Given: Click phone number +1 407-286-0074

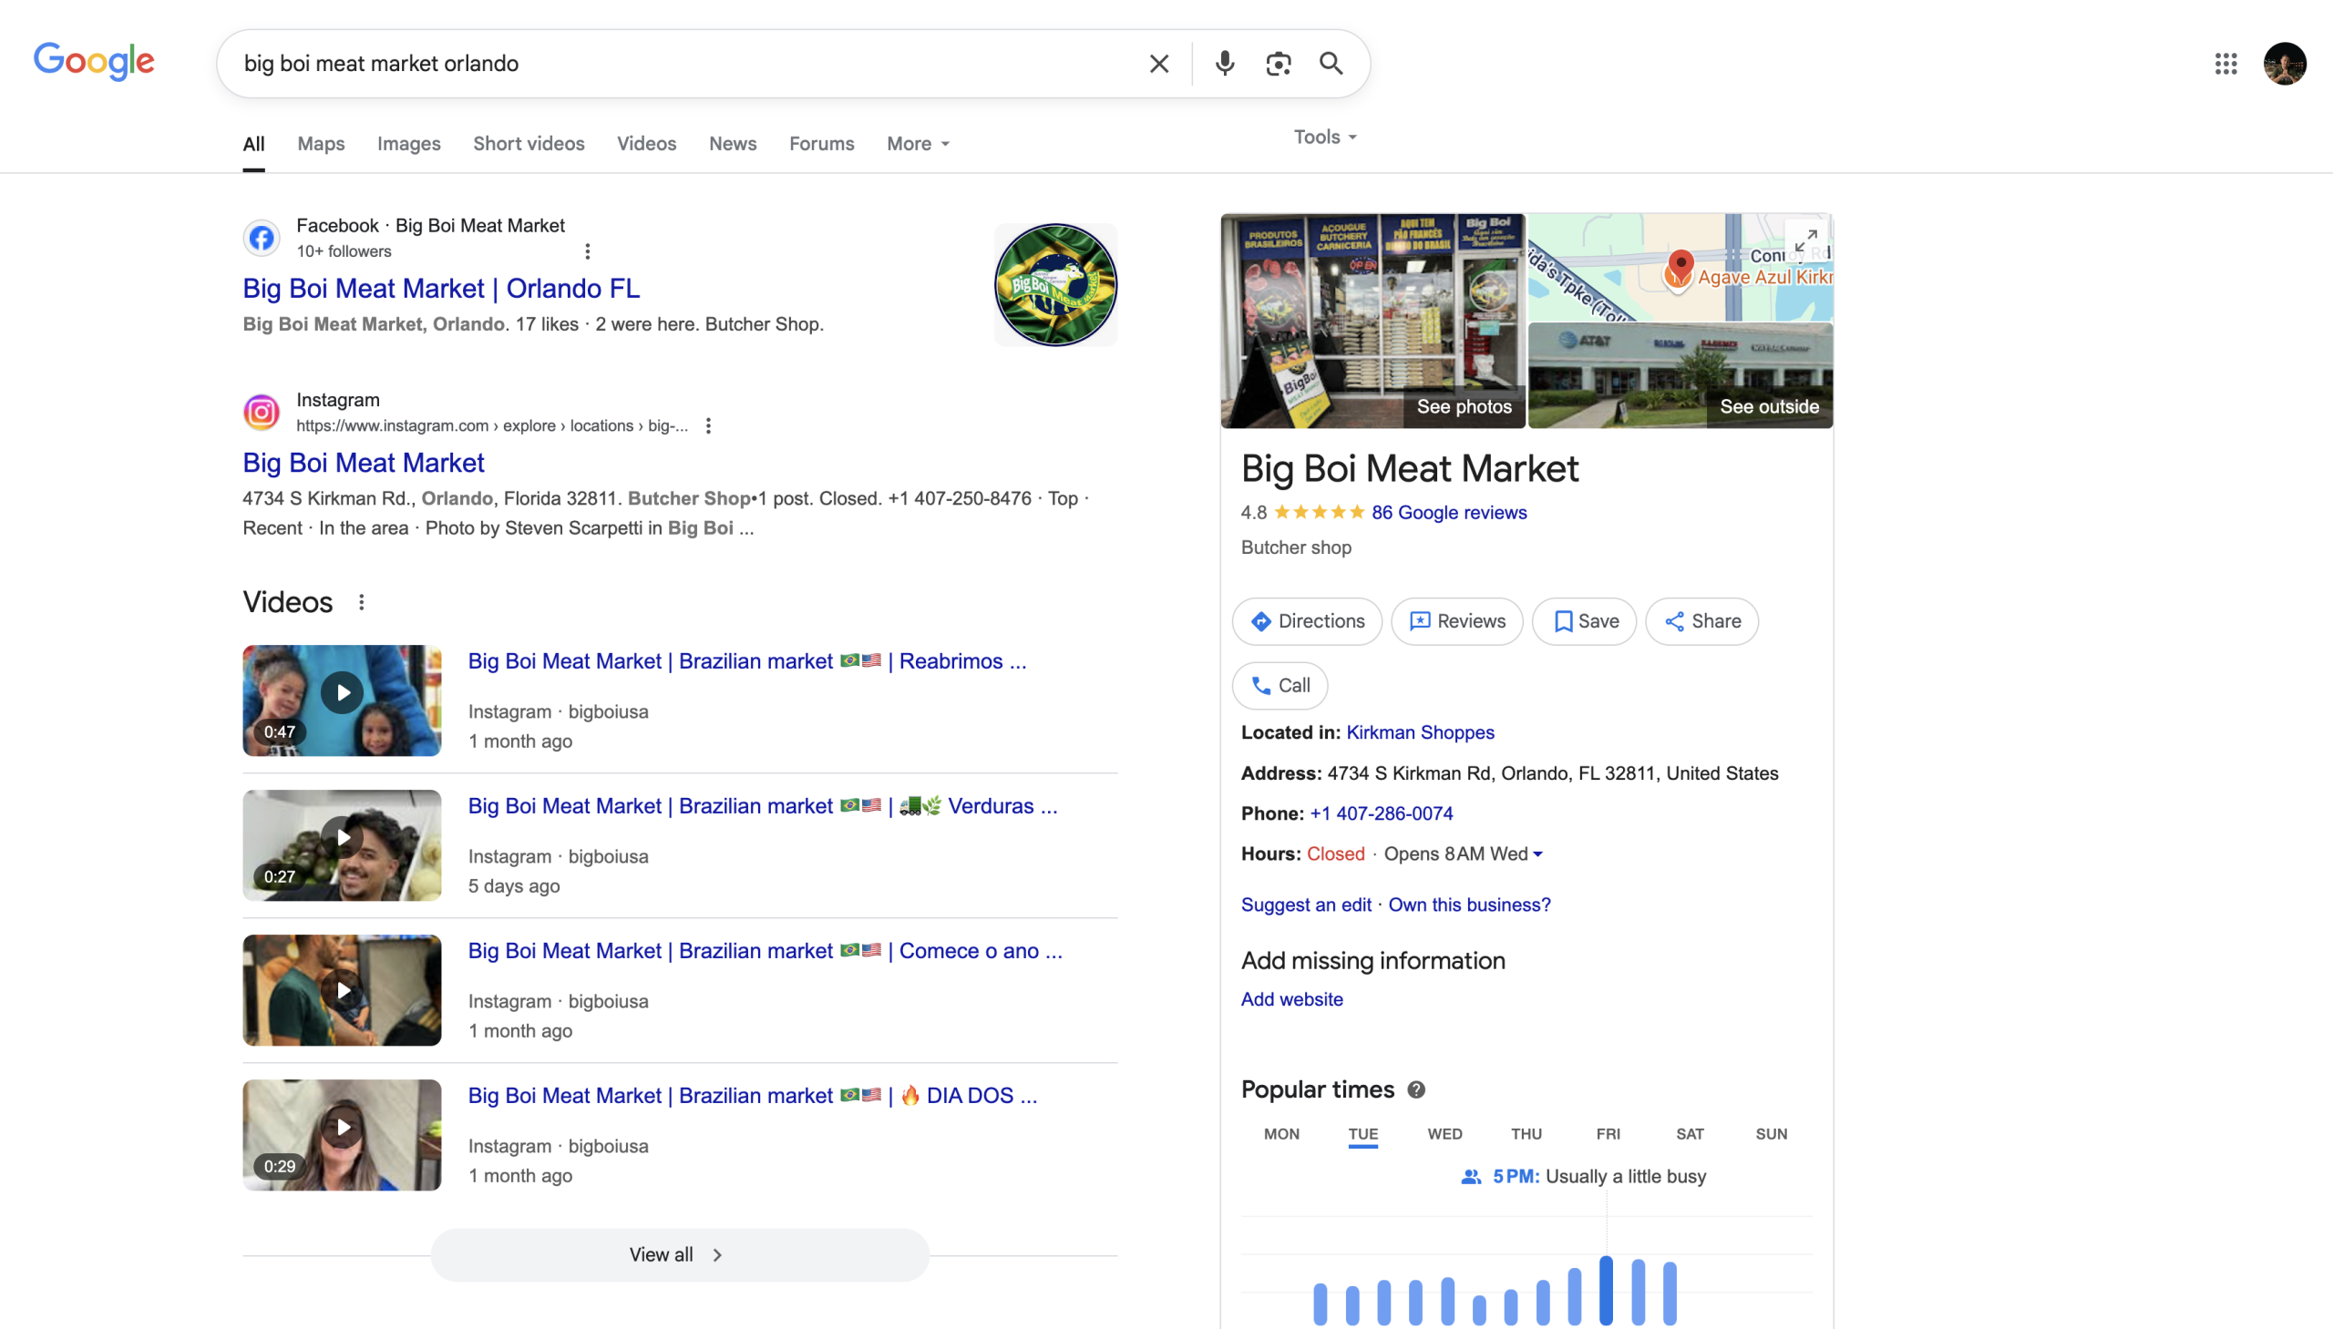Looking at the screenshot, I should point(1381,813).
